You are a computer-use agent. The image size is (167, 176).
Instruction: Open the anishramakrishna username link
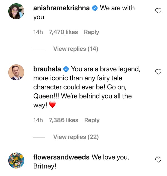(62, 8)
